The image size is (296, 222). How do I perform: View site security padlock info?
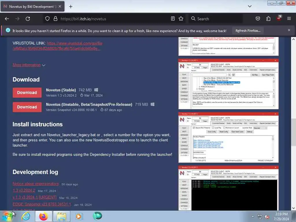[55, 19]
